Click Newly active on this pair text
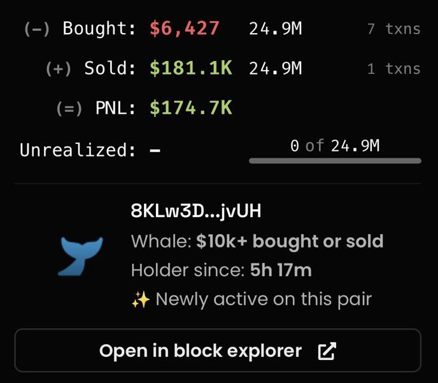Screen dimensions: 438x383 pos(263,298)
